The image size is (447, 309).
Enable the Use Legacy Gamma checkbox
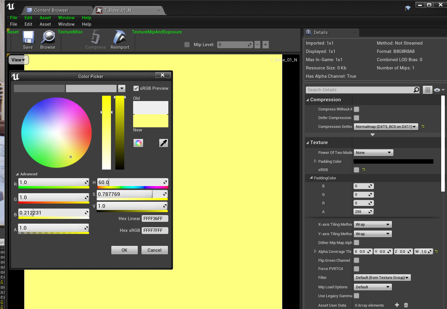click(x=356, y=296)
